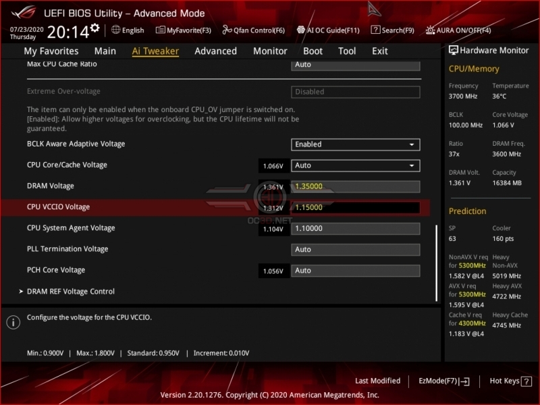The width and height of the screenshot is (540, 405).
Task: Open Hot Keys help
Action: click(510, 381)
